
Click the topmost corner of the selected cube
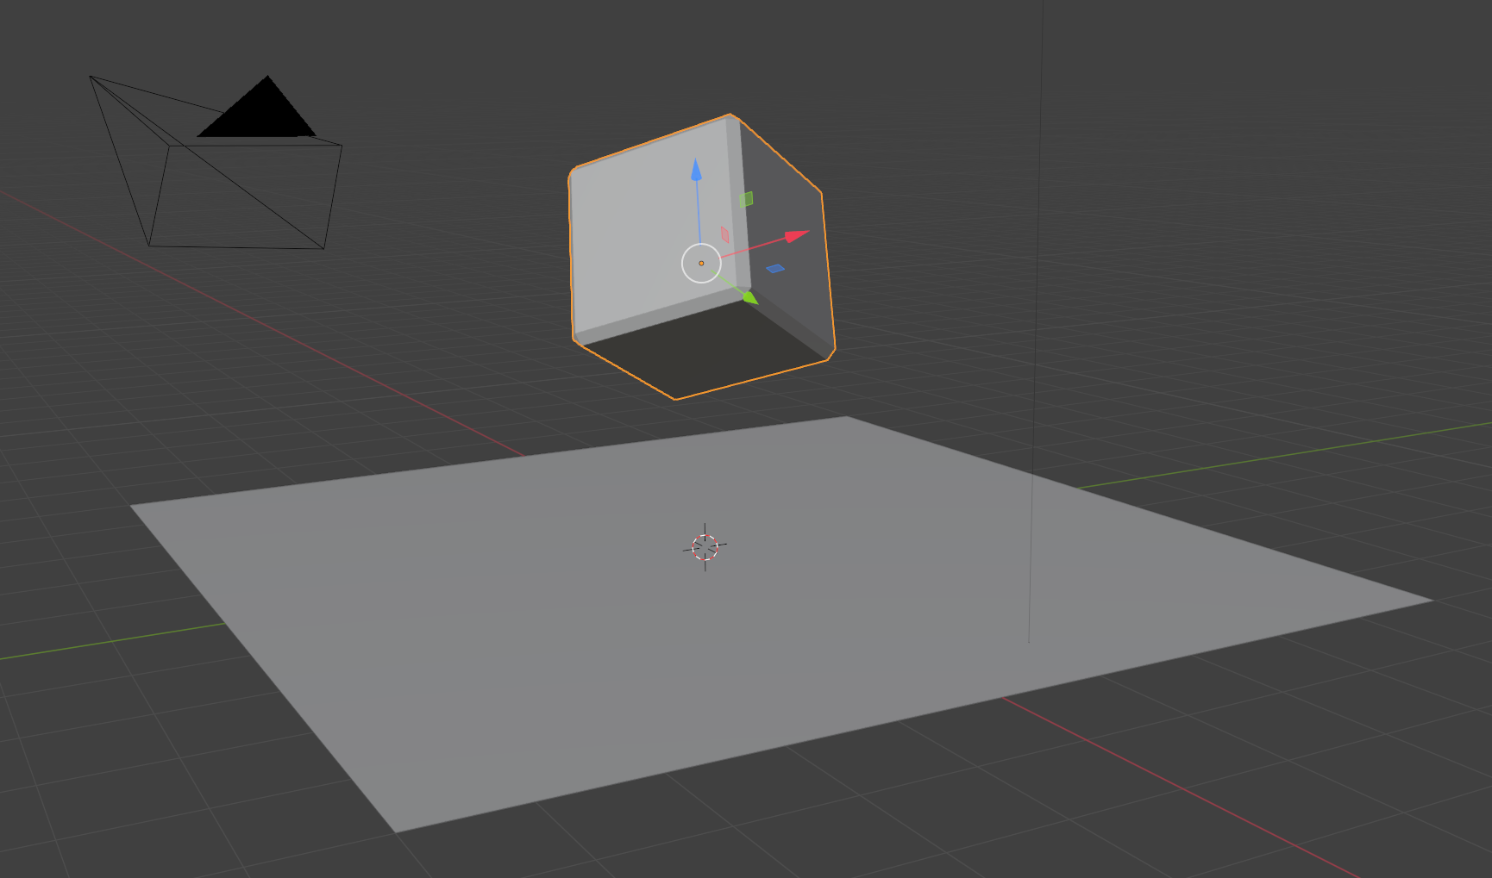pyautogui.click(x=730, y=115)
